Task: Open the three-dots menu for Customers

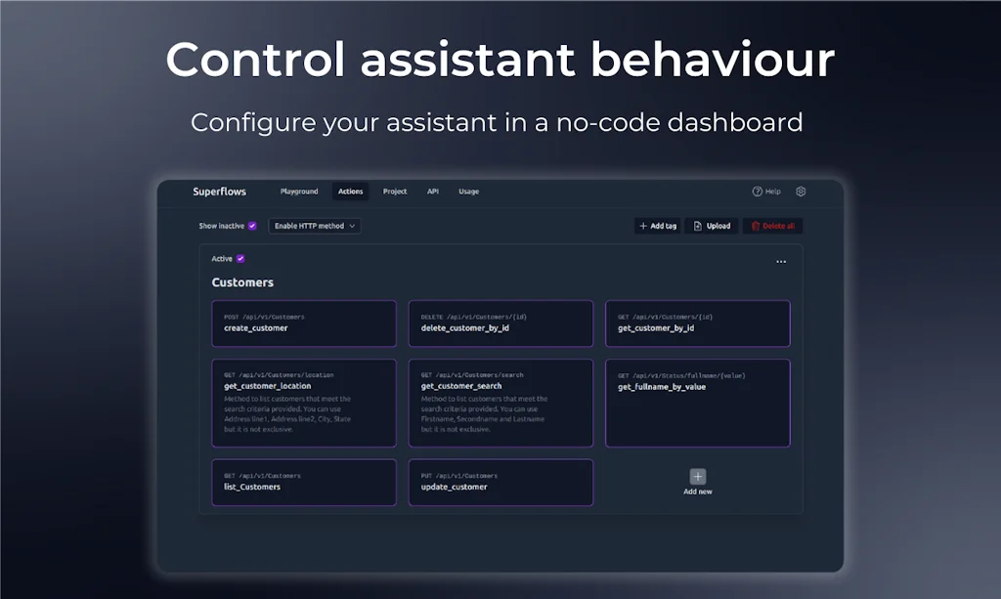Action: 781,262
